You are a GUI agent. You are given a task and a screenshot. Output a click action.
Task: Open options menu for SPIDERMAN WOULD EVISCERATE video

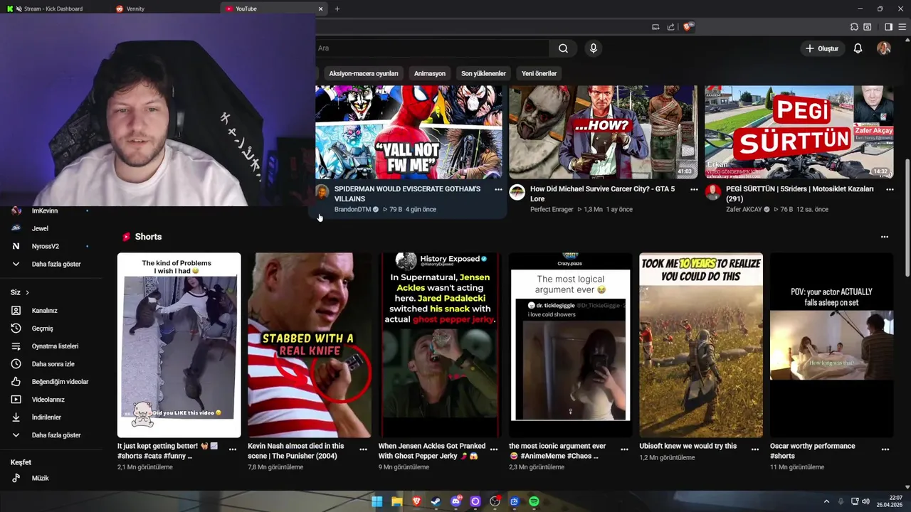click(498, 189)
